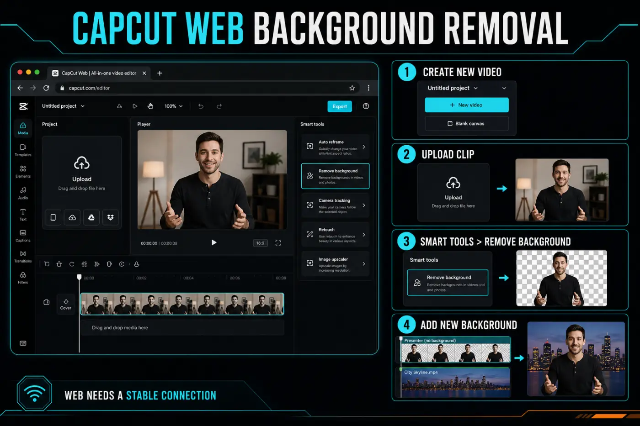Open the Elements sidebar panel
640x426 pixels.
(23, 172)
